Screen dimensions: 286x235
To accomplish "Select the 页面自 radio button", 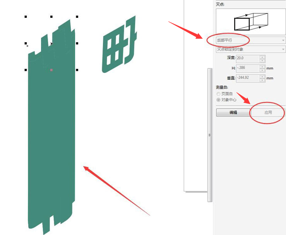I will pyautogui.click(x=218, y=94).
